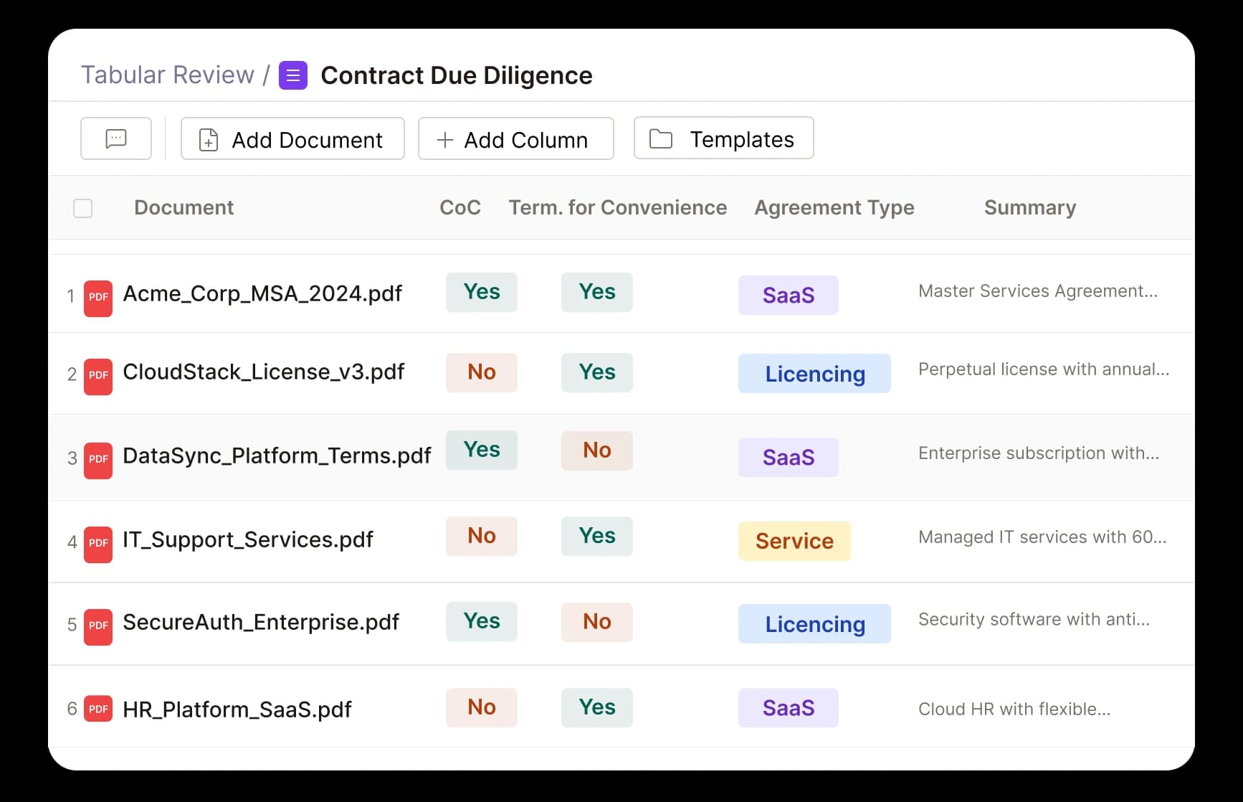Click the Agreement Type column header

[x=834, y=208]
